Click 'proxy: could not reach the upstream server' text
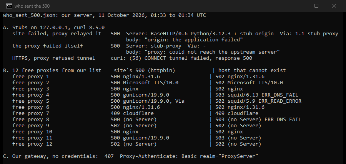This screenshot has height=164, width=346. (212, 52)
